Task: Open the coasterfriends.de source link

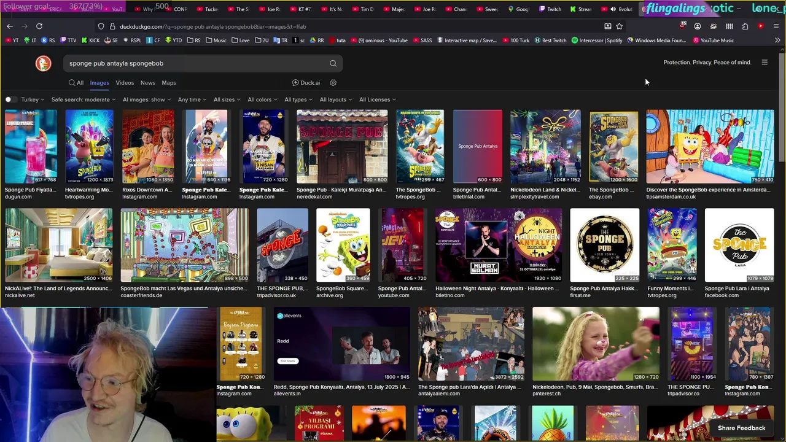Action: pos(141,295)
